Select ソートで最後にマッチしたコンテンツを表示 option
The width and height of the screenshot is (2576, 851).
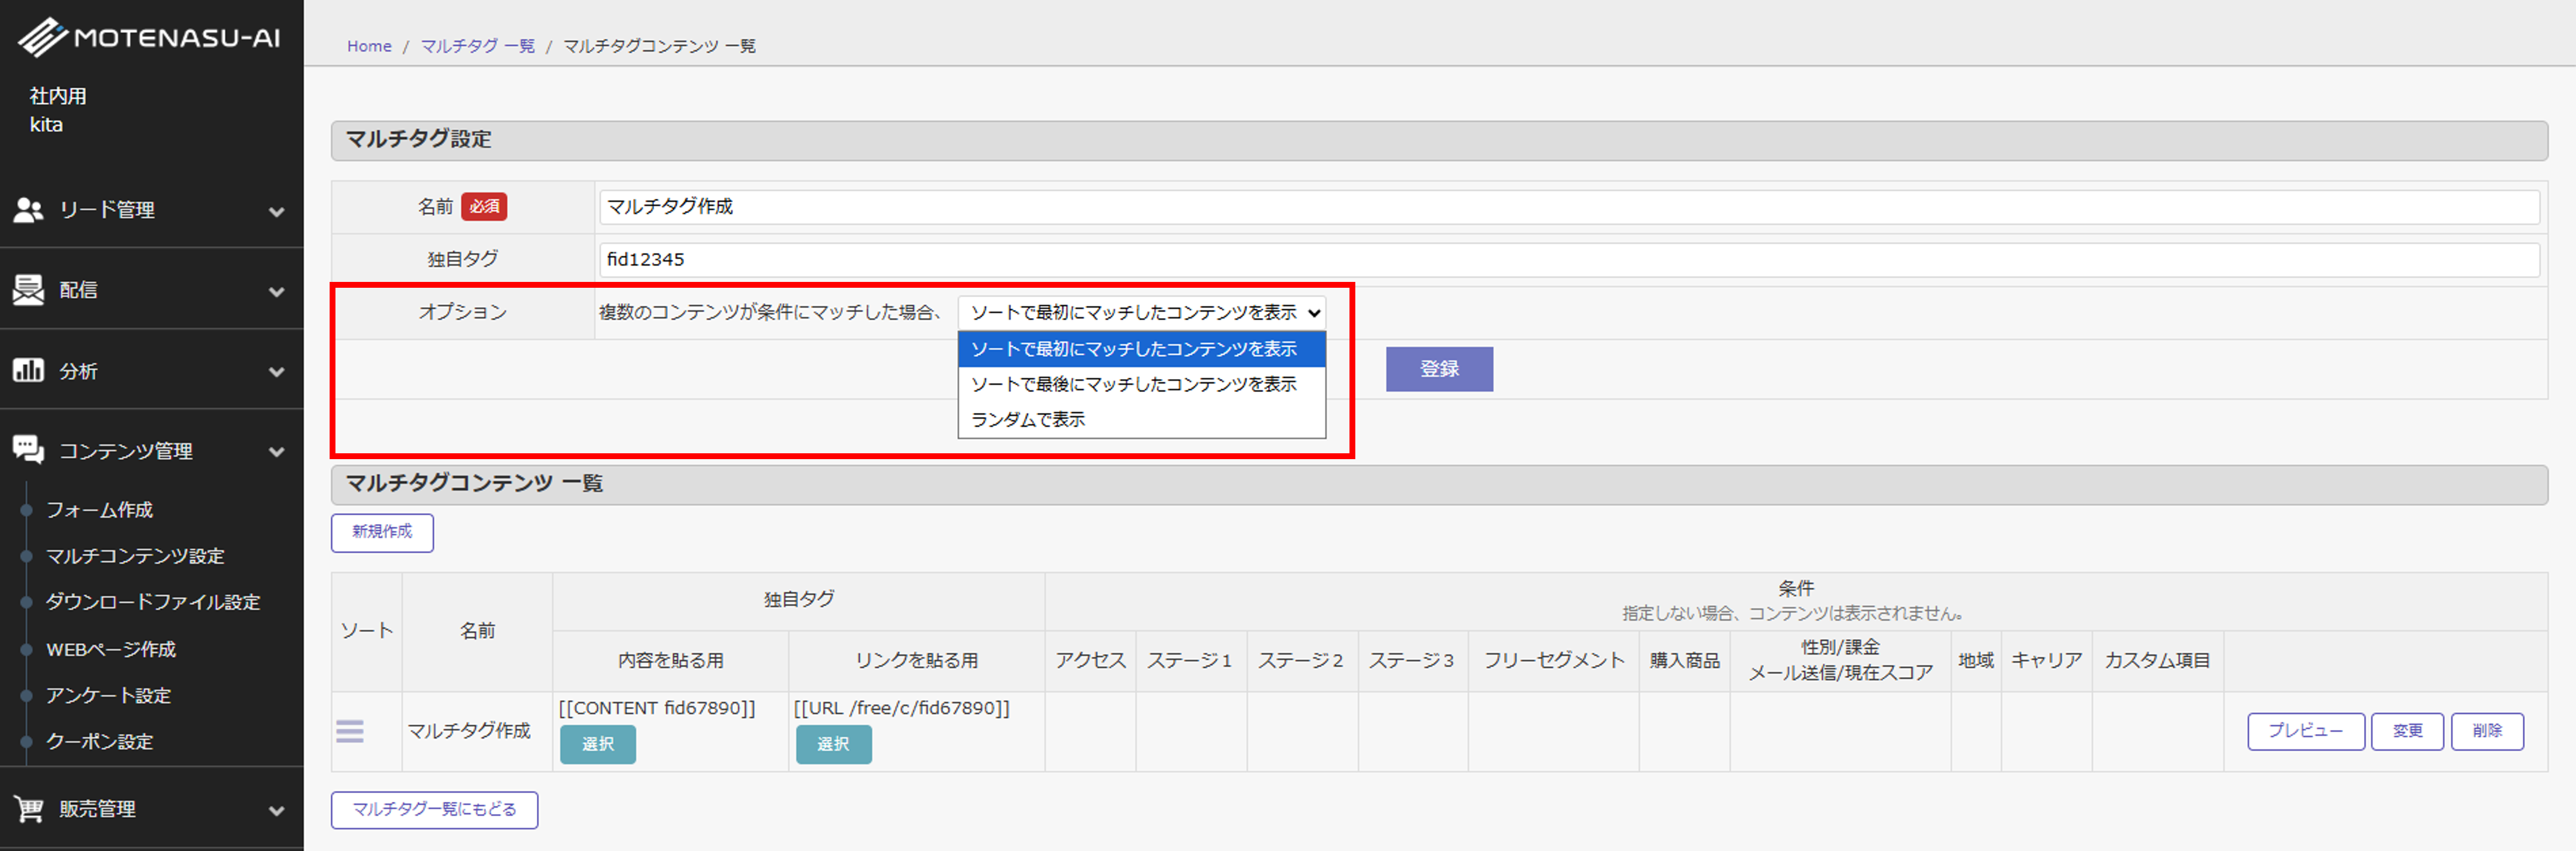point(1133,384)
